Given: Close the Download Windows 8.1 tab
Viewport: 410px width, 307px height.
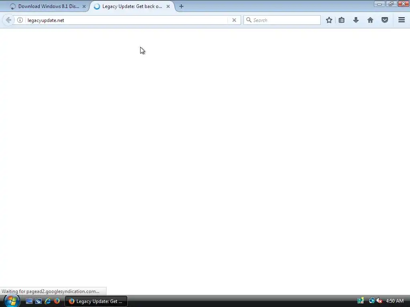Looking at the screenshot, I should (x=84, y=6).
